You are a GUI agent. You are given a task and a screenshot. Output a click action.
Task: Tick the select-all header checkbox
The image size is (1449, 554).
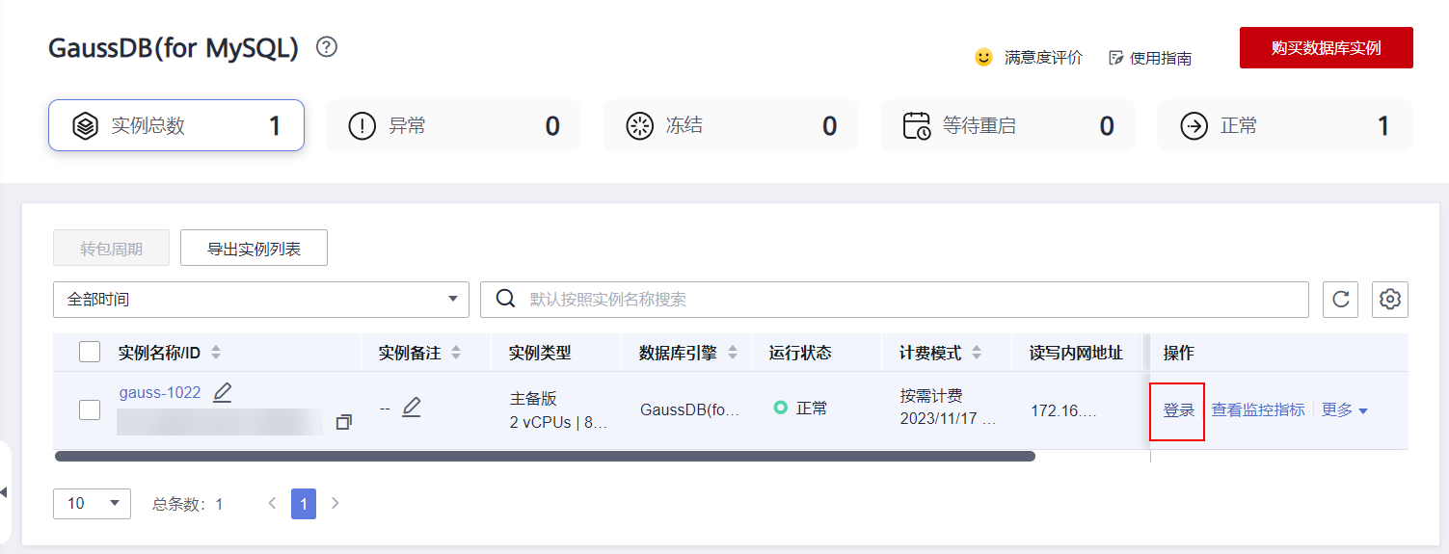(x=90, y=353)
